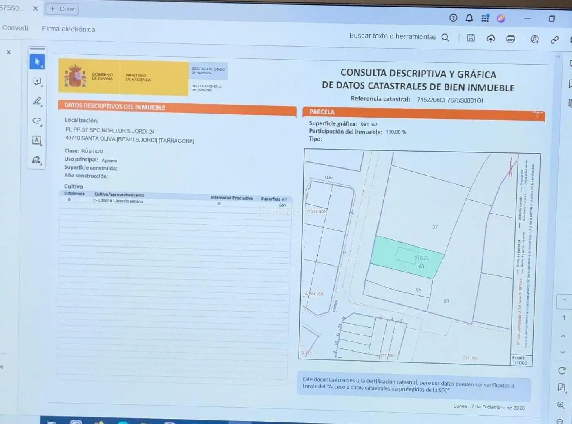
Task: Click the Buscar texto o herramientas field
Action: pos(393,36)
